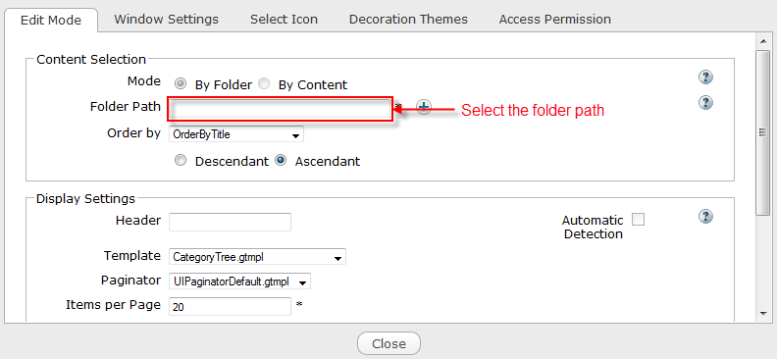Image resolution: width=777 pixels, height=359 pixels.
Task: Click scrollbar up arrow
Action: tap(762, 40)
